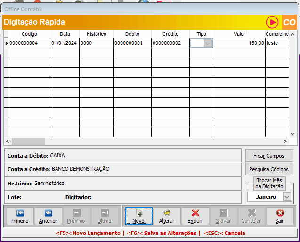The image size is (300, 242).
Task: Create a new entry with Novo
Action: pos(138,216)
